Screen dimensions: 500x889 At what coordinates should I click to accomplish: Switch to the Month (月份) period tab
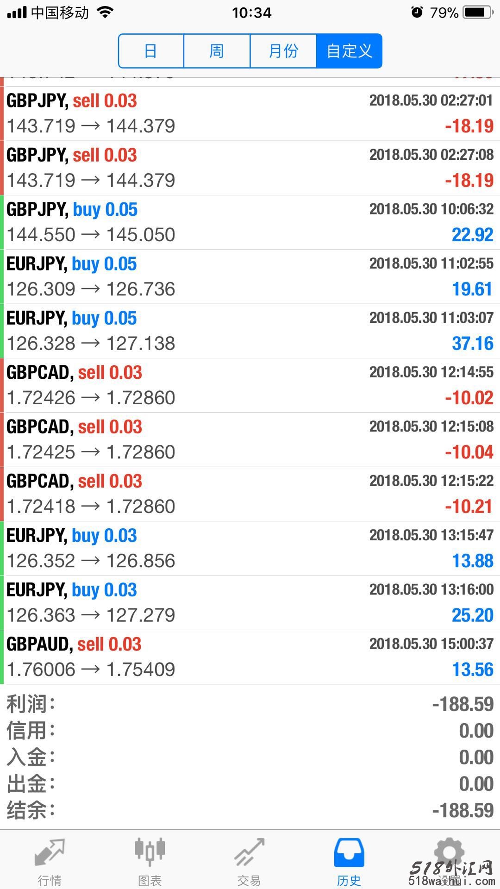tap(283, 51)
